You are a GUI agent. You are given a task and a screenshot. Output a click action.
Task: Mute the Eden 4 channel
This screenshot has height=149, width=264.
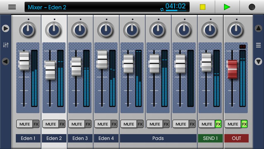click(103, 124)
